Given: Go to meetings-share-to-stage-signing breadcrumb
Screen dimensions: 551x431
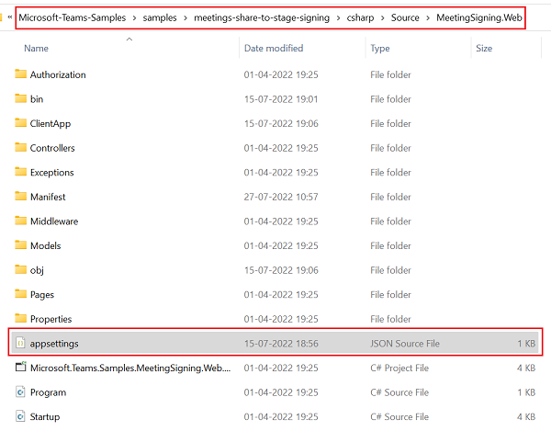Looking at the screenshot, I should pyautogui.click(x=262, y=17).
